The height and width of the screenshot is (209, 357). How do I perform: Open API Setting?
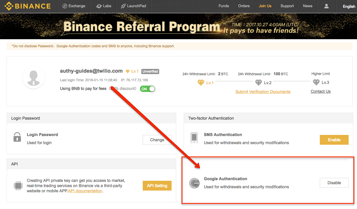[x=157, y=185]
